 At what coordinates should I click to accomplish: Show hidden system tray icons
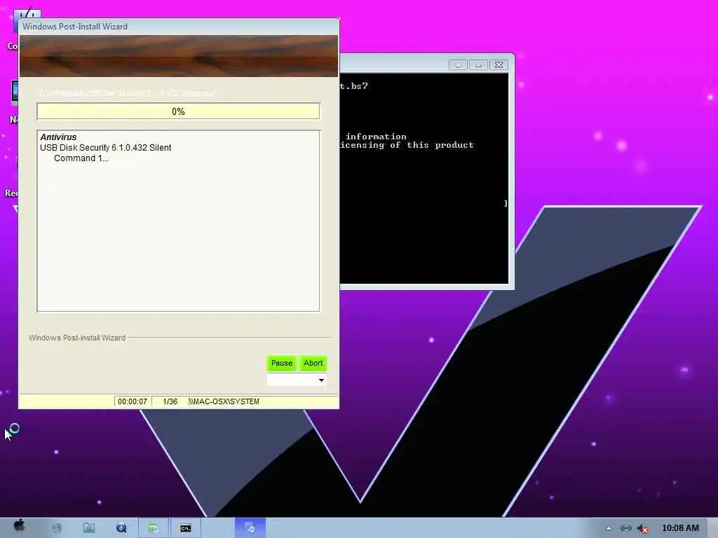(609, 528)
